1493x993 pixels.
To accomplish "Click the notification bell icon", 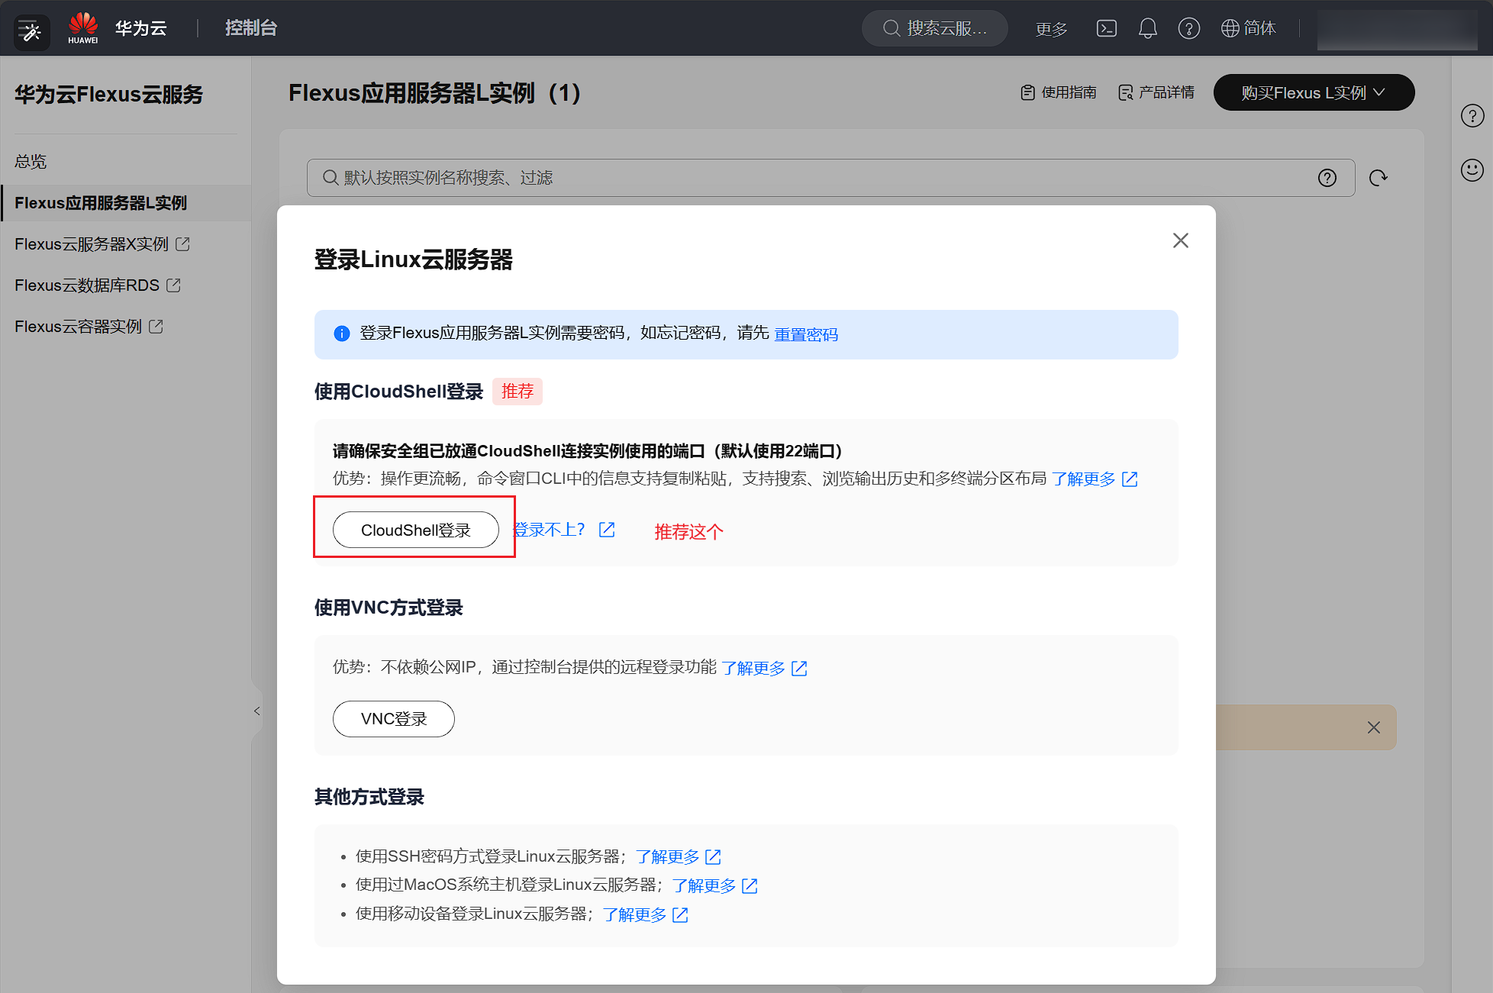I will 1147,28.
